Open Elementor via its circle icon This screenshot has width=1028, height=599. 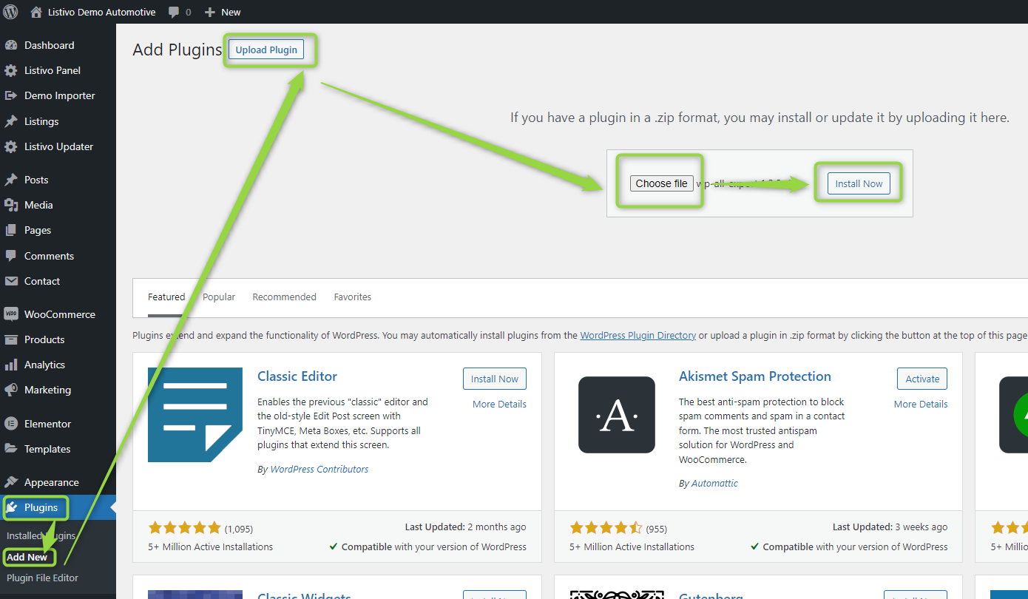click(11, 424)
